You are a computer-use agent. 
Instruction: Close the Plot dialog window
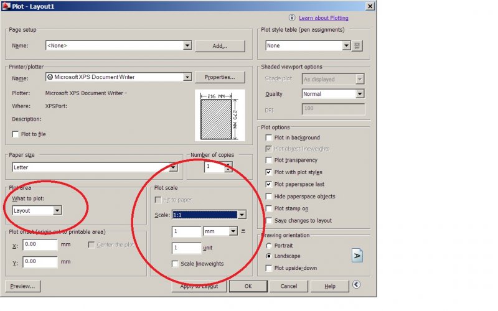tap(370, 6)
